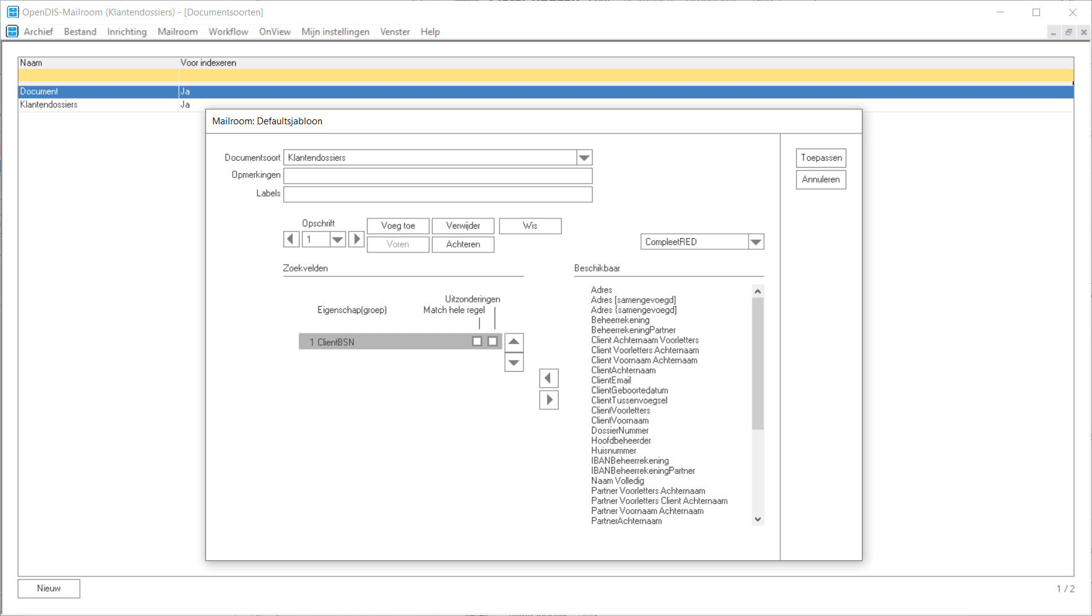Select 'ClientAchternaam' in the Beschikbaar list

click(623, 370)
